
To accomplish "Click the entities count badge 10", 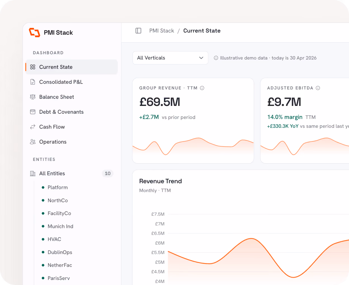I will point(108,174).
